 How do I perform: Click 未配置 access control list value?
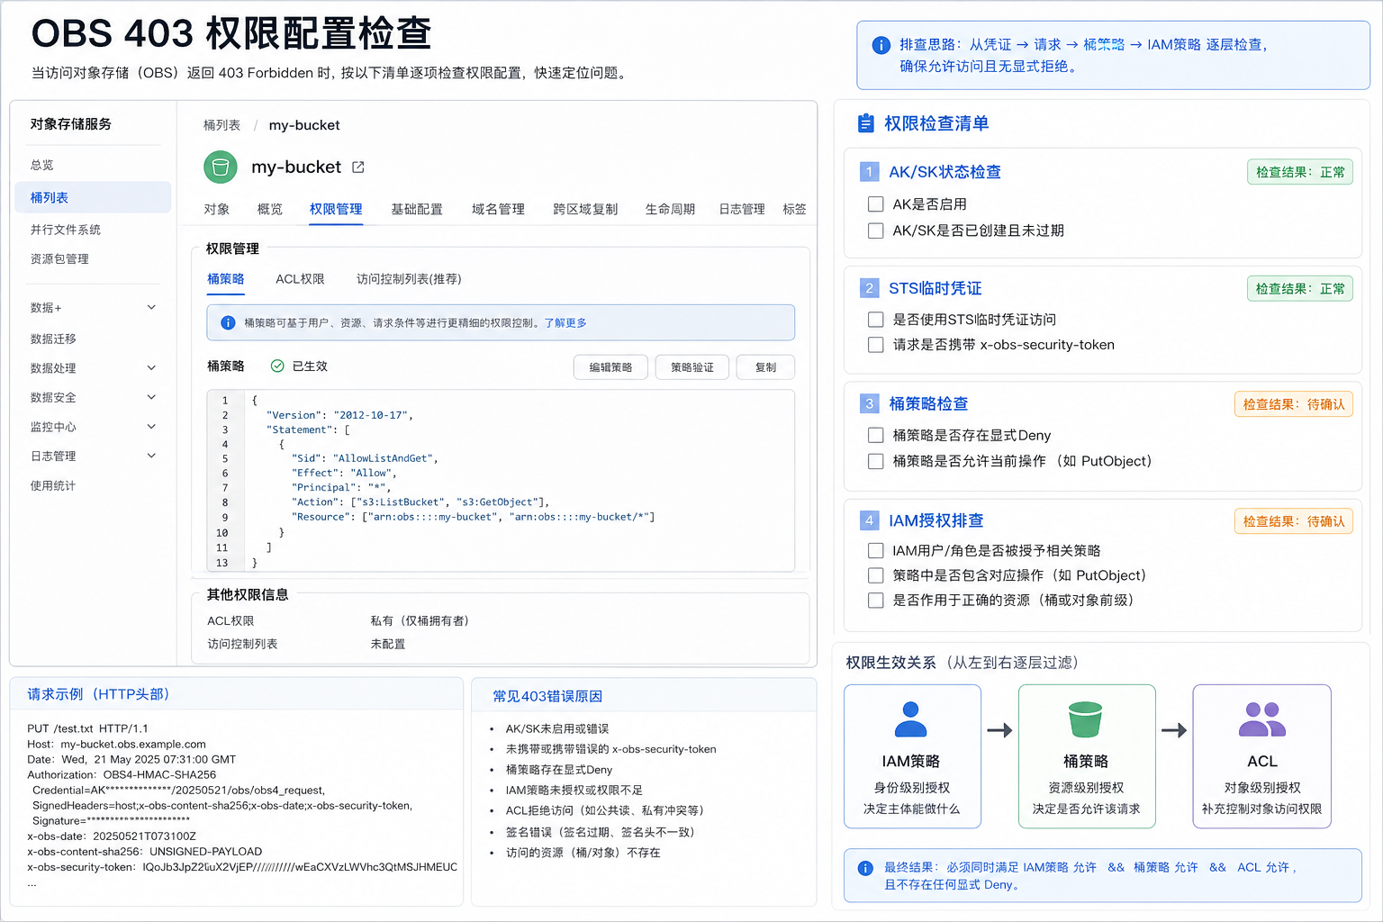point(388,644)
